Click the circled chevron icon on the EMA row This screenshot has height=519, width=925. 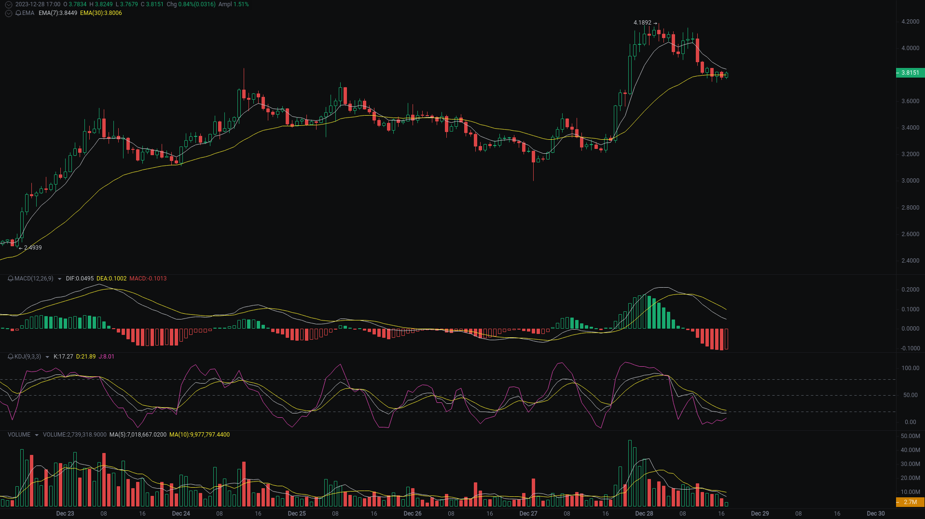point(8,13)
